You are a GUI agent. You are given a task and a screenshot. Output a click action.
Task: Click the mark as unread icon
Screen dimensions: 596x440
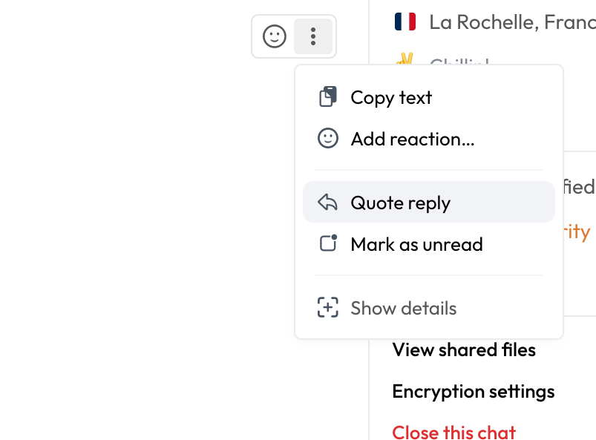coord(328,244)
